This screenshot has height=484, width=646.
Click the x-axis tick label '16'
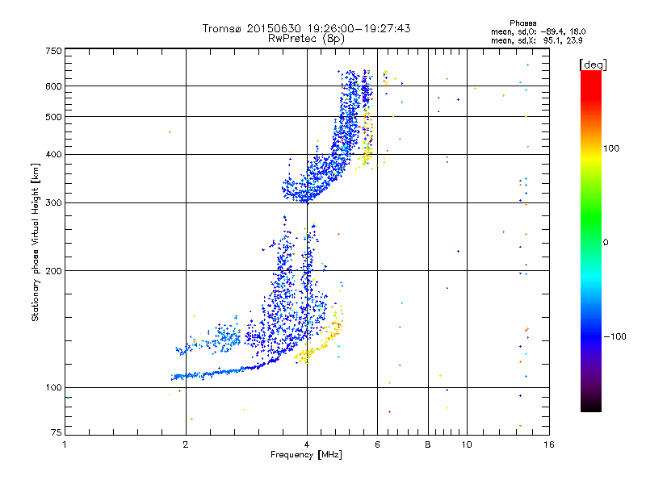coord(549,444)
